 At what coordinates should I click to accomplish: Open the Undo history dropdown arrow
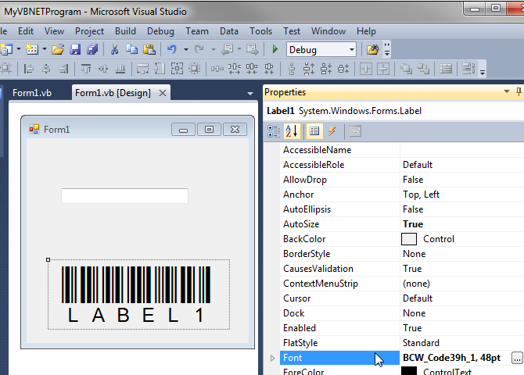(x=186, y=49)
